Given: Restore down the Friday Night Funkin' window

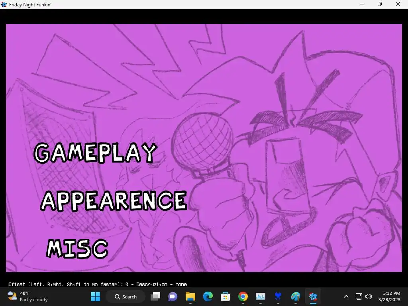Looking at the screenshot, I should [x=380, y=4].
